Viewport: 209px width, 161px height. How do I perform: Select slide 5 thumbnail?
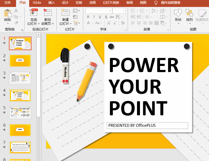pyautogui.click(x=20, y=113)
